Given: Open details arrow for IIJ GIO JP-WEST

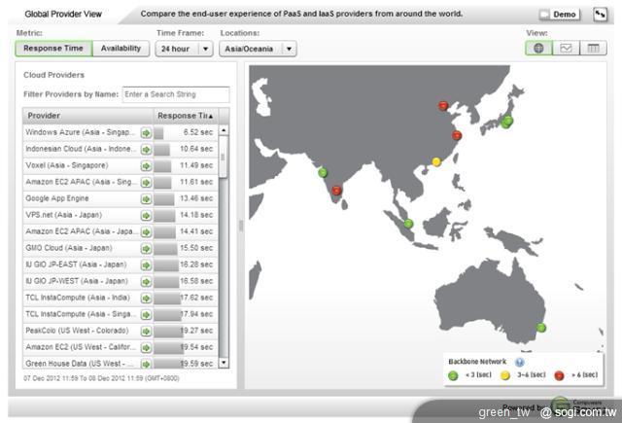Looking at the screenshot, I should coord(147,282).
